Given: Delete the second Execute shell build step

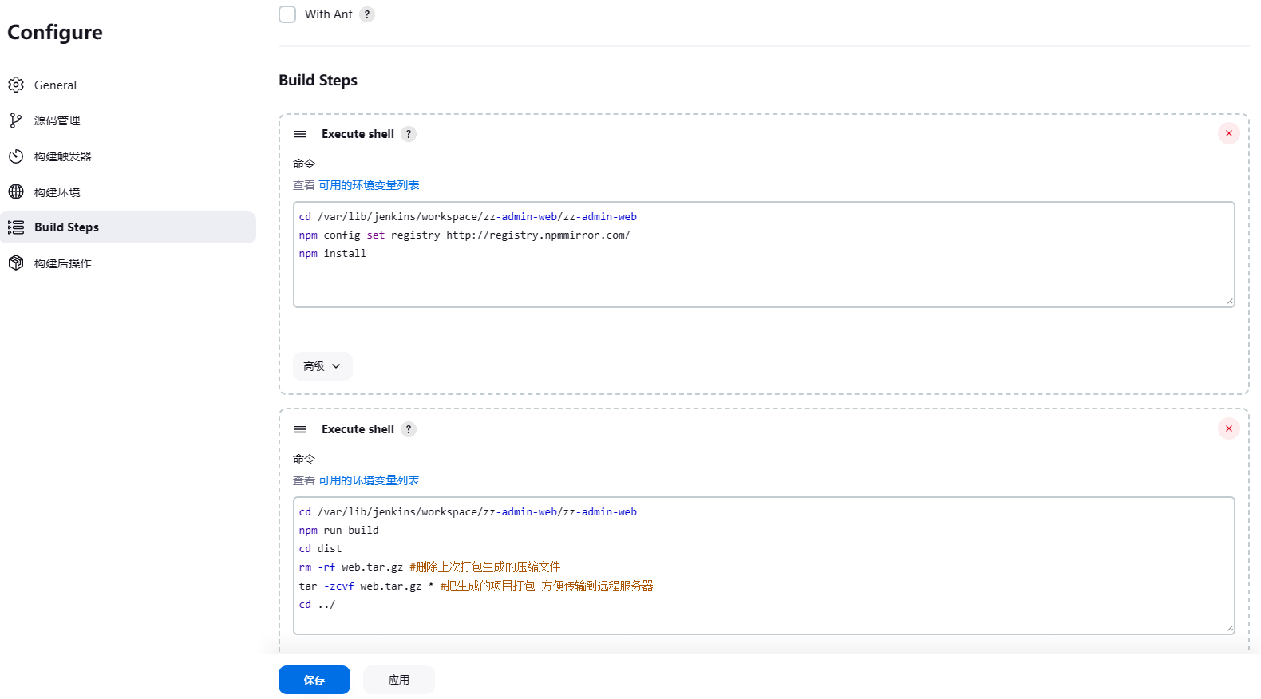Looking at the screenshot, I should click(1229, 428).
